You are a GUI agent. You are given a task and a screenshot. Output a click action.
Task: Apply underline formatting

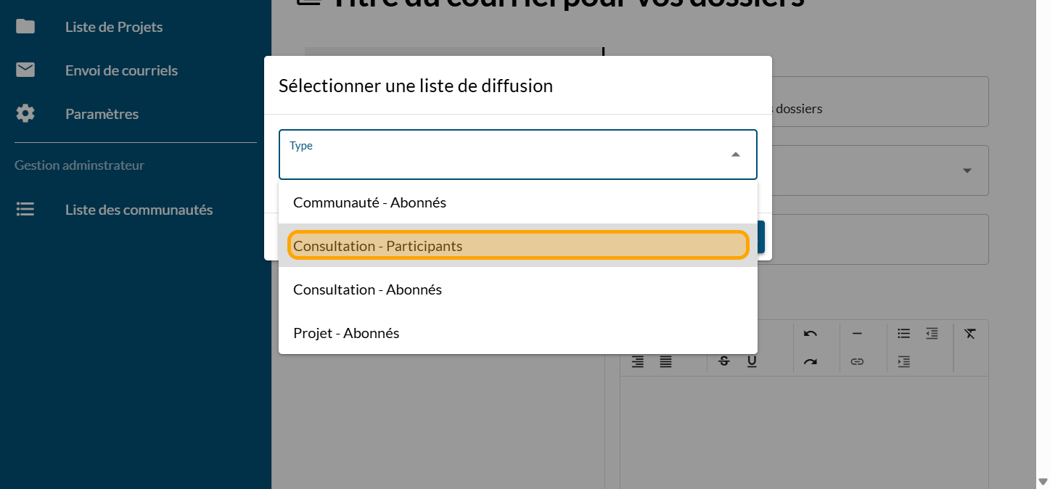point(752,361)
